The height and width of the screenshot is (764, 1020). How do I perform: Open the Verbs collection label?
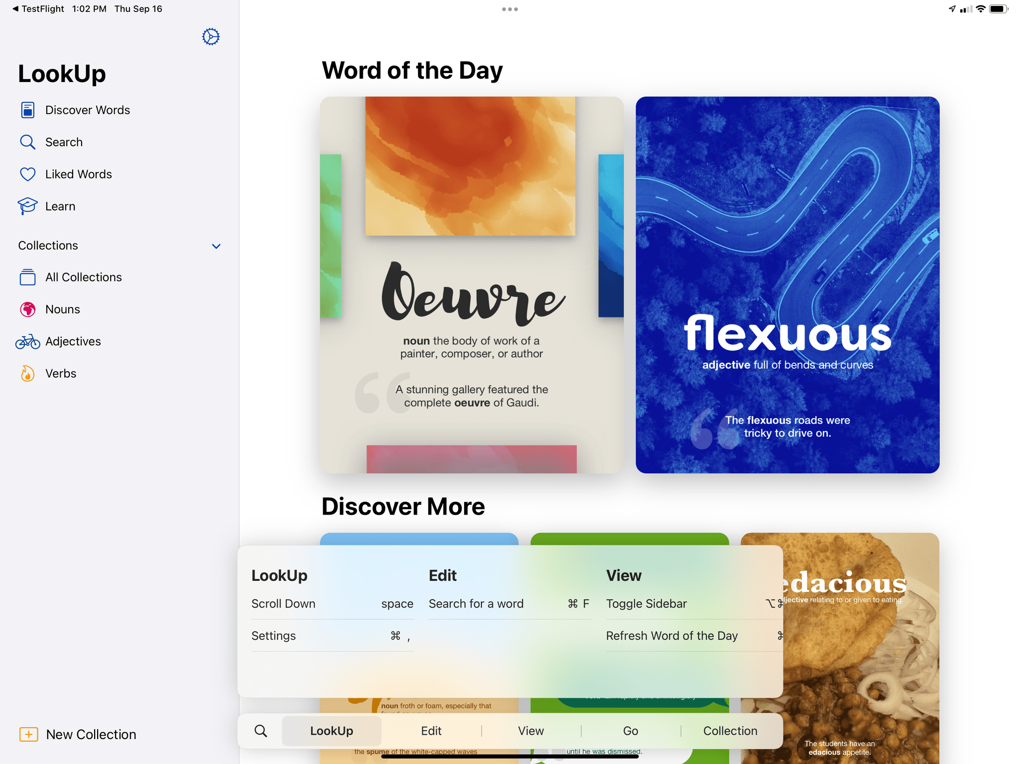[x=61, y=373]
